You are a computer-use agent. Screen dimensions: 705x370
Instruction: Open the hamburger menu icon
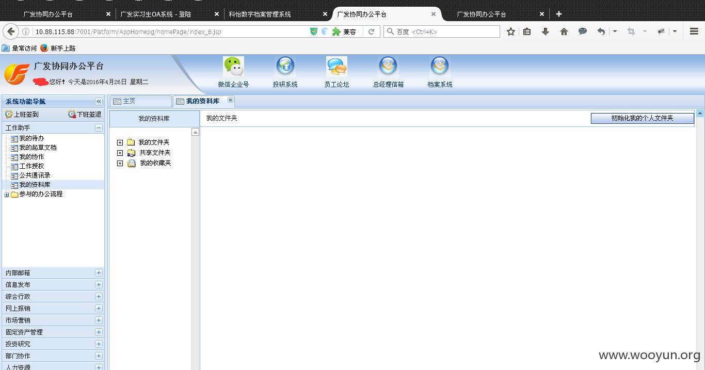[694, 31]
